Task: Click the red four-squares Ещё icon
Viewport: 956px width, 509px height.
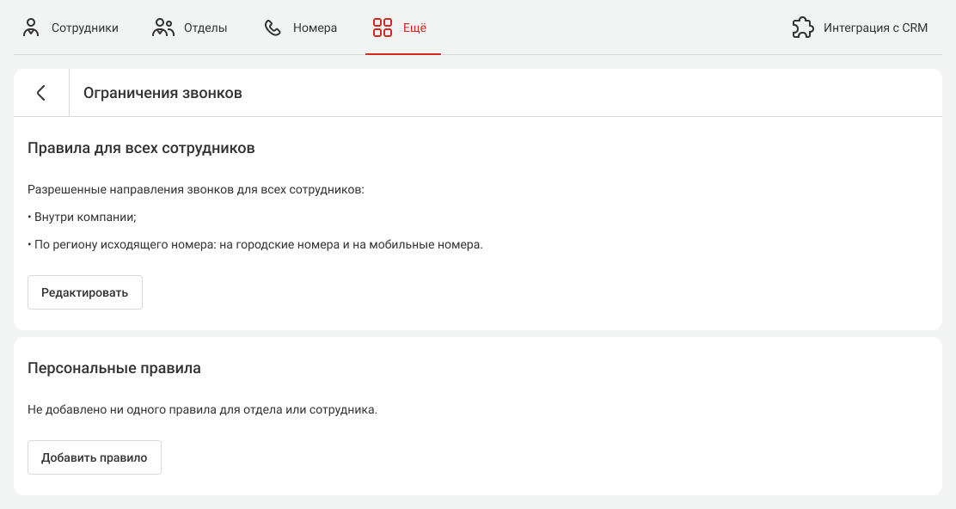Action: click(383, 28)
